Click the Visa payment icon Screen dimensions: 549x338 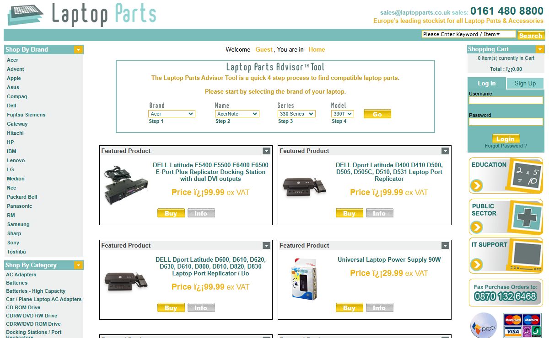click(x=512, y=332)
